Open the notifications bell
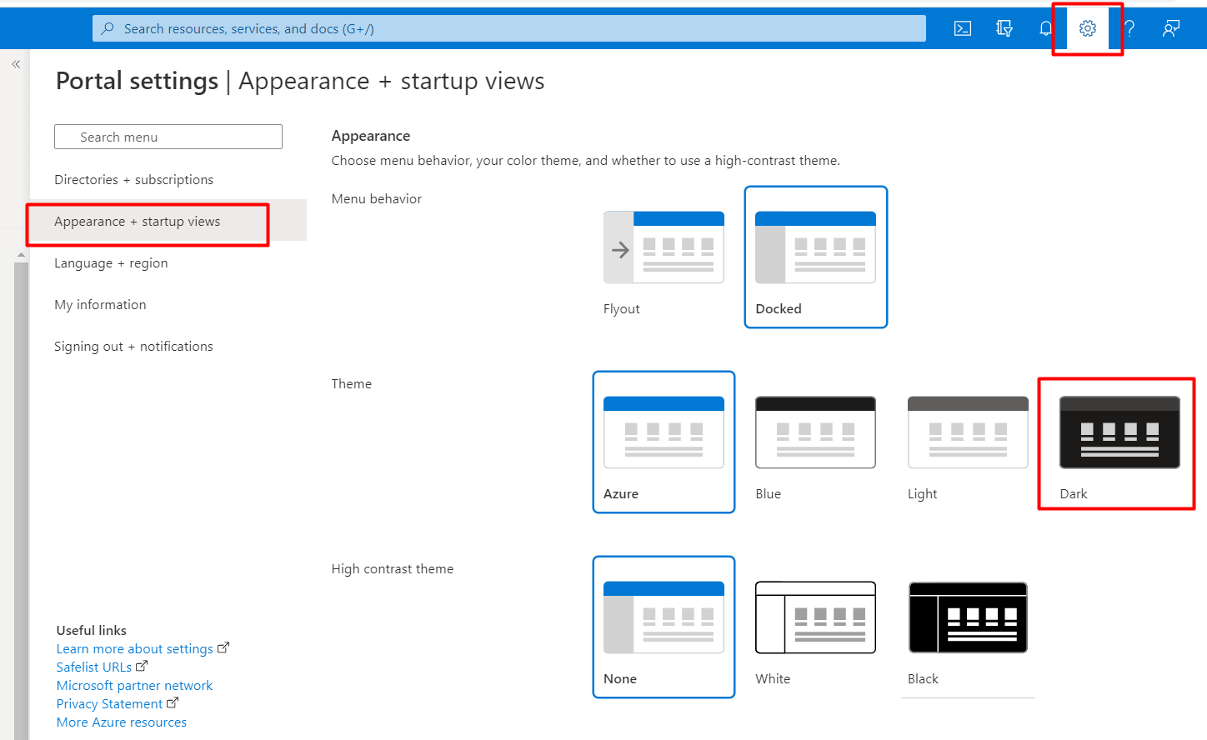1207x740 pixels. (x=1045, y=28)
